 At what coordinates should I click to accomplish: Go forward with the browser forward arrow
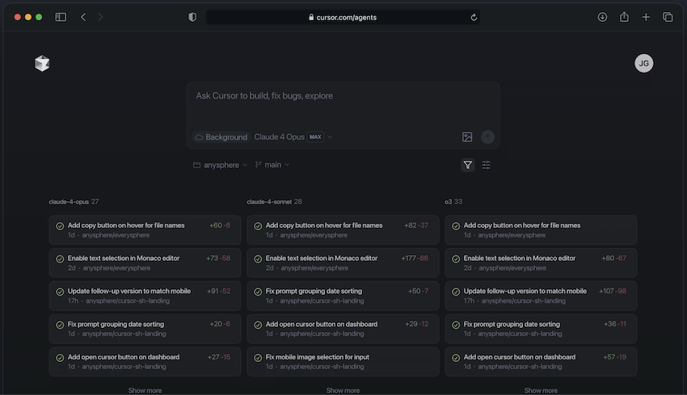point(100,17)
